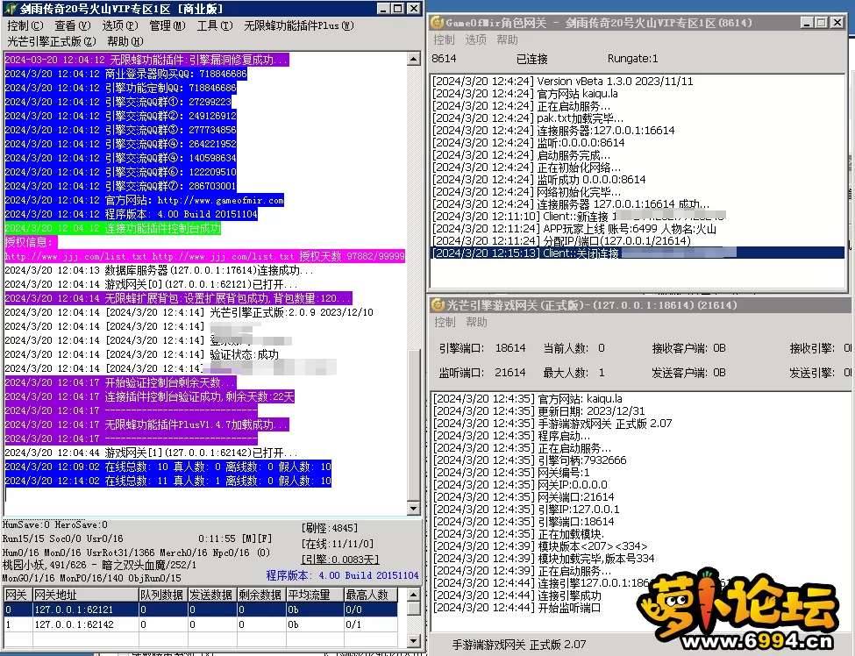Click log line 无限蜂扩展背包 背包数量:120
The image size is (855, 656).
pyautogui.click(x=178, y=298)
